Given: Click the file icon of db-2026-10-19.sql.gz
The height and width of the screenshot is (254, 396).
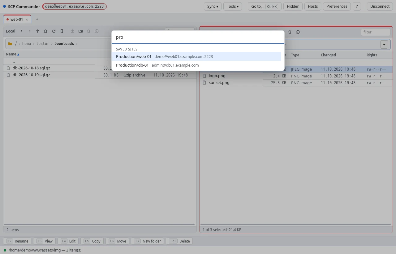Looking at the screenshot, I should pyautogui.click(x=8, y=75).
